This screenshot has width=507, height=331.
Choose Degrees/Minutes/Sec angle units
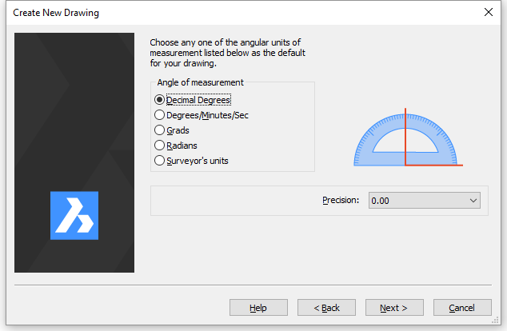[201, 115]
